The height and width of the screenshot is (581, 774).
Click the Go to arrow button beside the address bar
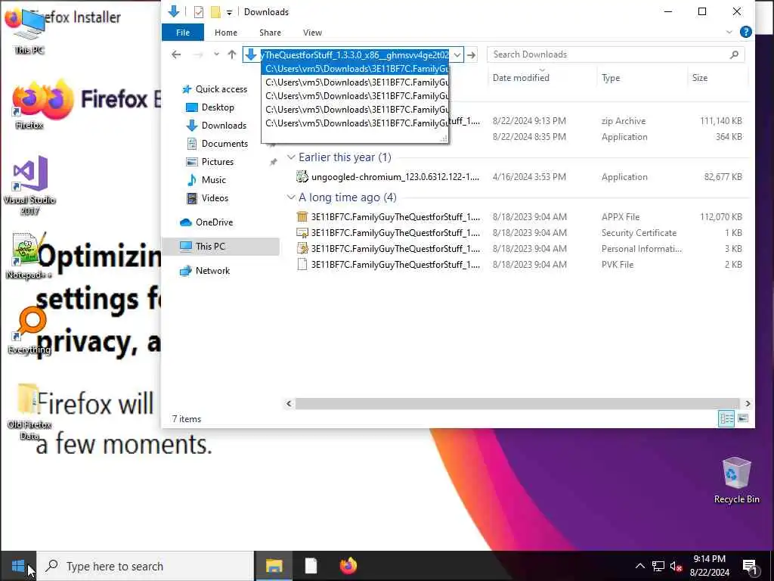(472, 54)
